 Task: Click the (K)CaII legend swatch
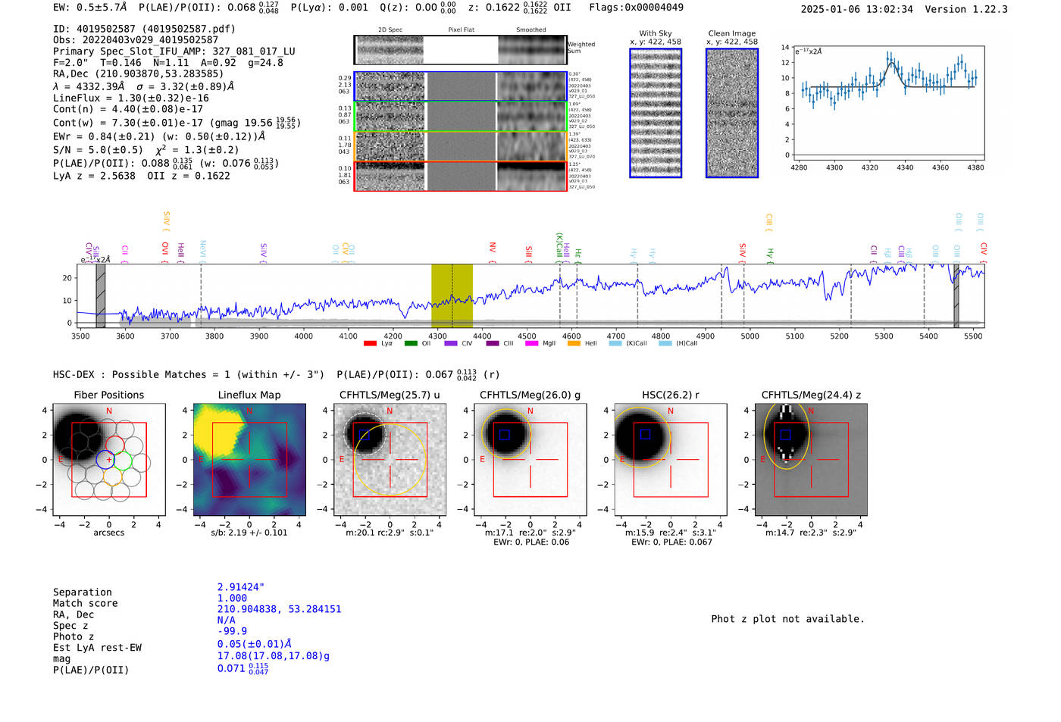(x=615, y=344)
